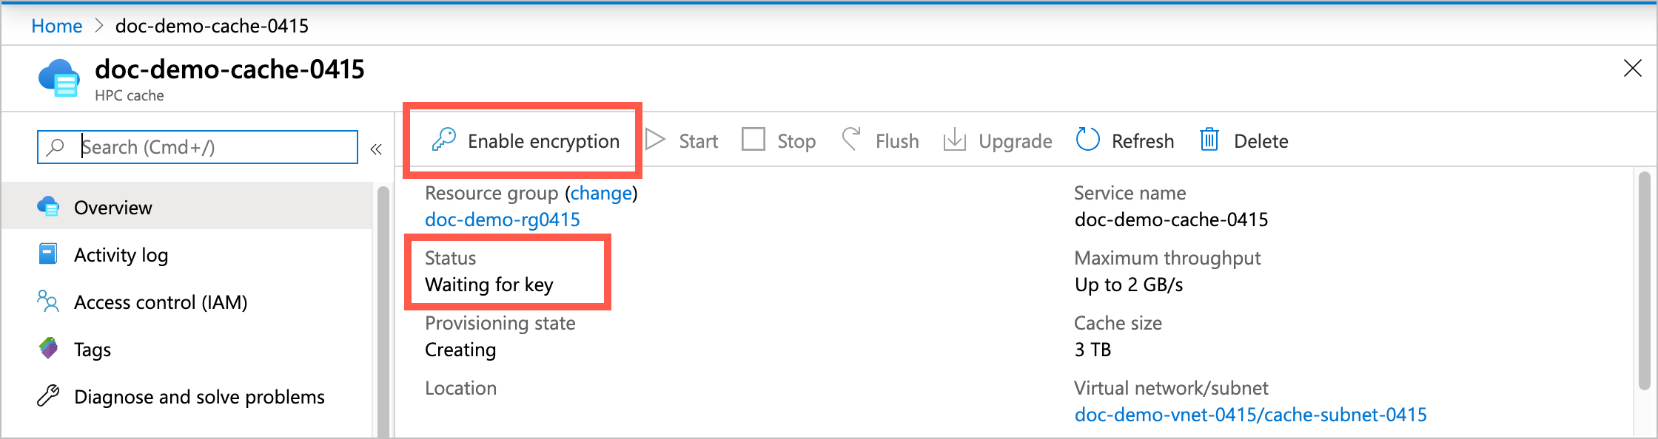The width and height of the screenshot is (1658, 439).
Task: Open the doc-demo-rg0415 resource group link
Action: [503, 219]
